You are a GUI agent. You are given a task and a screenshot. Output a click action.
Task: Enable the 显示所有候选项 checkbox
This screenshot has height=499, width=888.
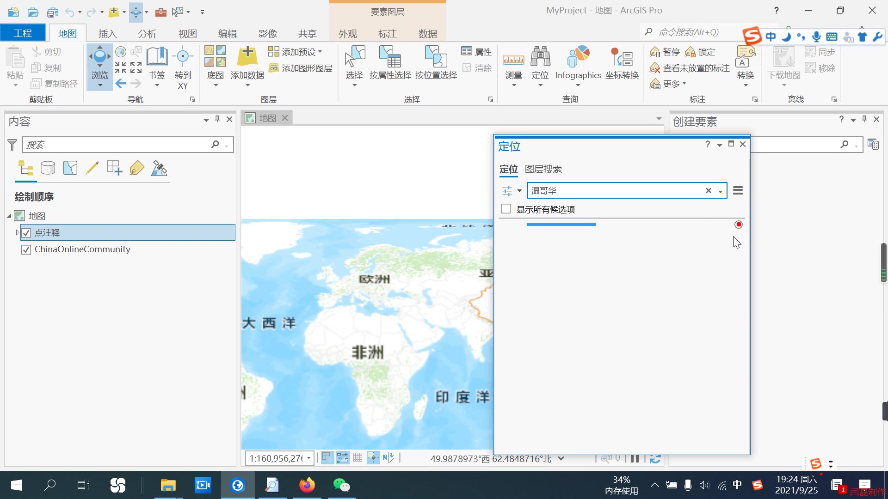[x=506, y=208]
